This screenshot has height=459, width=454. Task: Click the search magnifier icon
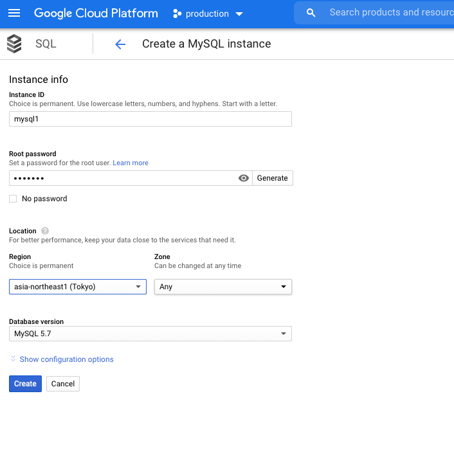pos(311,13)
